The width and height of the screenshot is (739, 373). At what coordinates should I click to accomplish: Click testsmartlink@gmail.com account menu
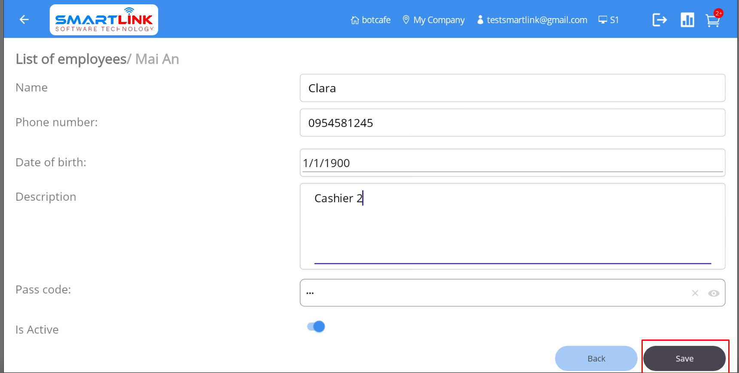[x=537, y=20]
